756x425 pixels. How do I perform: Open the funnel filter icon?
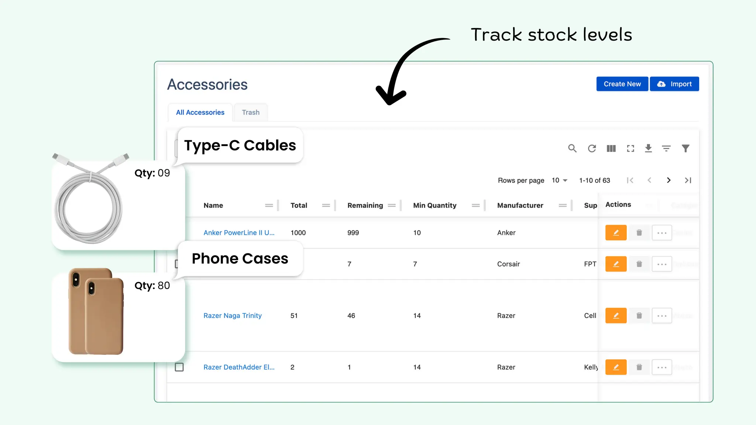[x=685, y=148]
